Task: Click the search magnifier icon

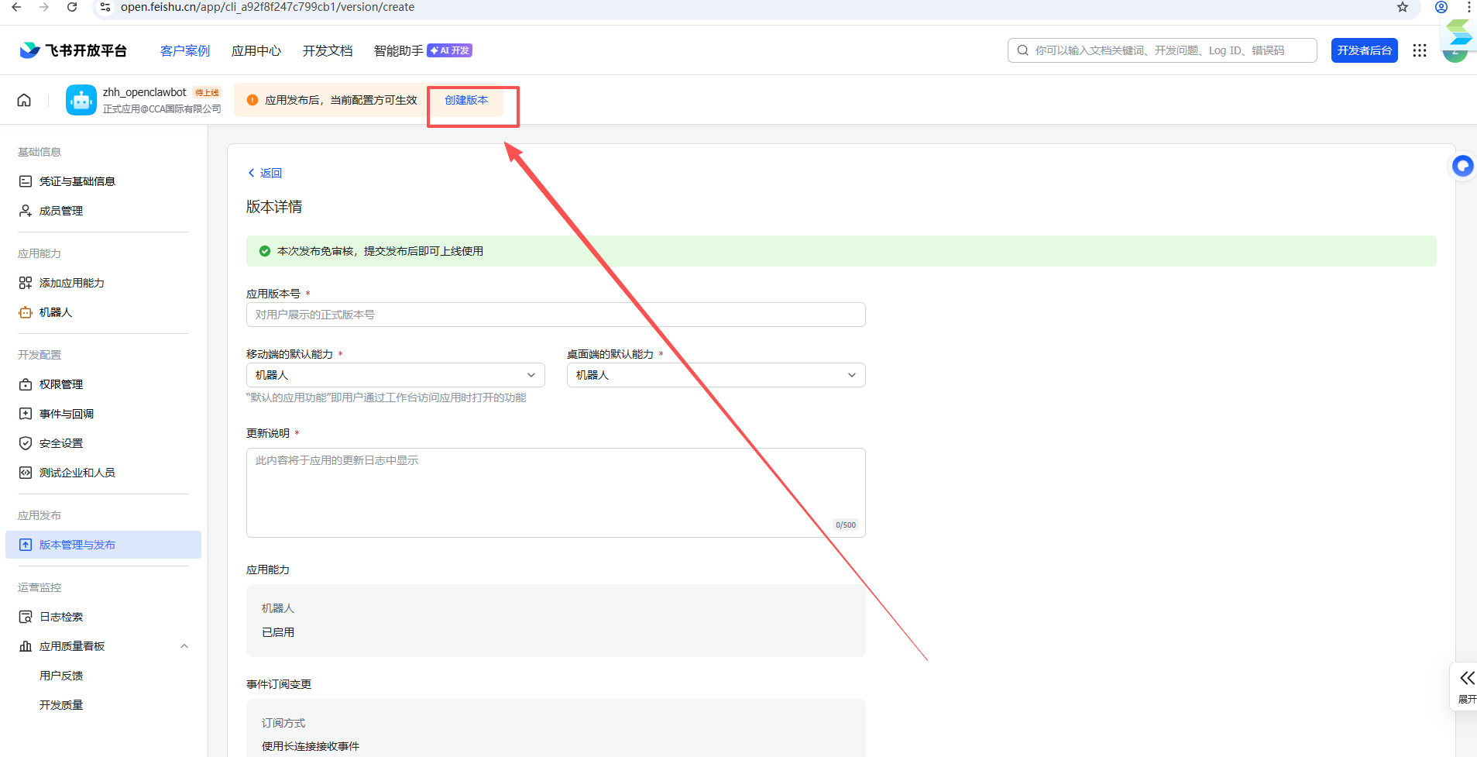Action: pyautogui.click(x=1023, y=50)
